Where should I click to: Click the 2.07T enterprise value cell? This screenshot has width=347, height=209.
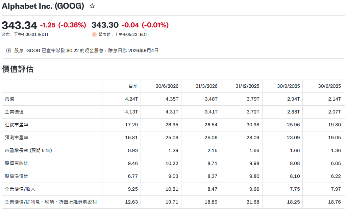(334, 112)
